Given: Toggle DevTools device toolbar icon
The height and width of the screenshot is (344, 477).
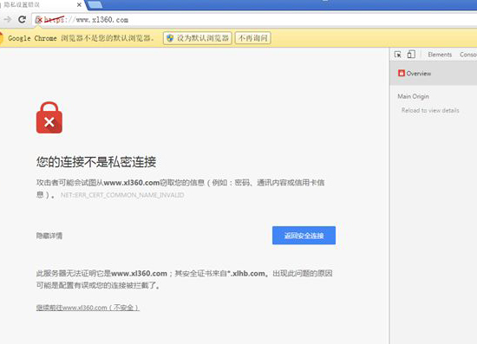Looking at the screenshot, I should (411, 55).
